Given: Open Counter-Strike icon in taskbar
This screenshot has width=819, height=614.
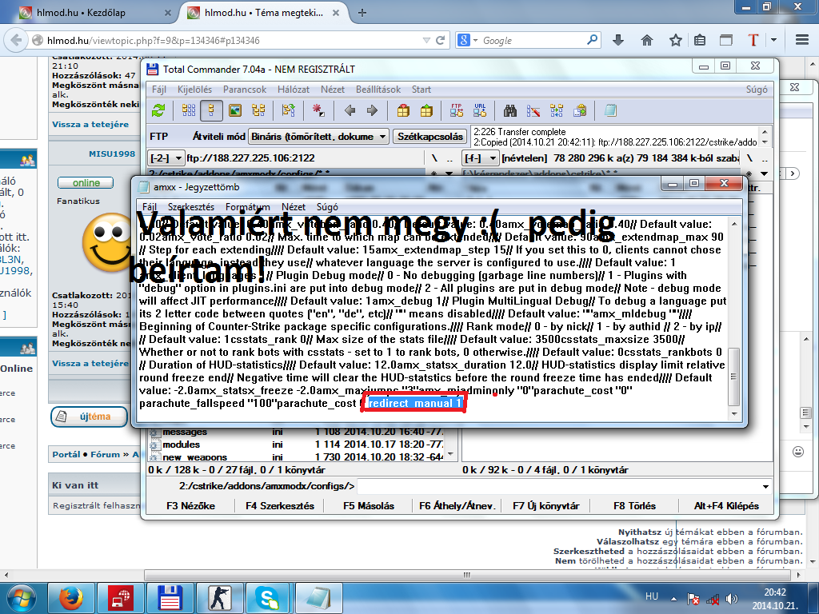Looking at the screenshot, I should tap(220, 598).
